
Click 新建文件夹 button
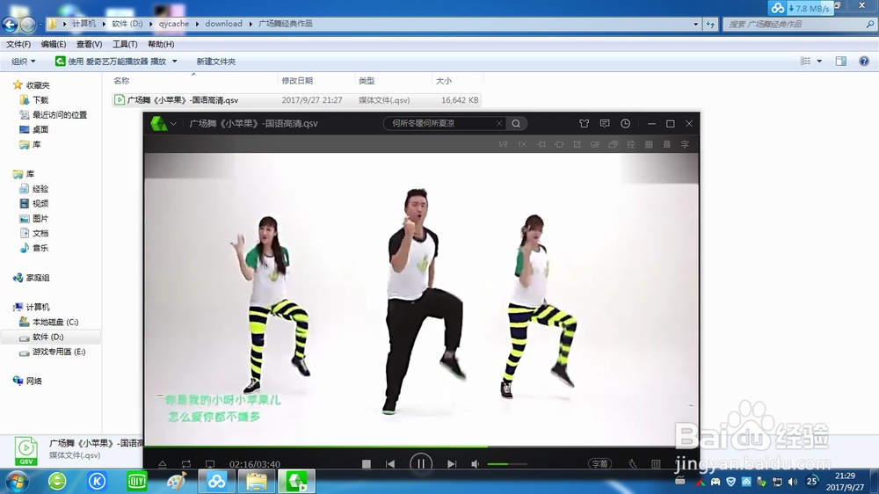(x=216, y=62)
